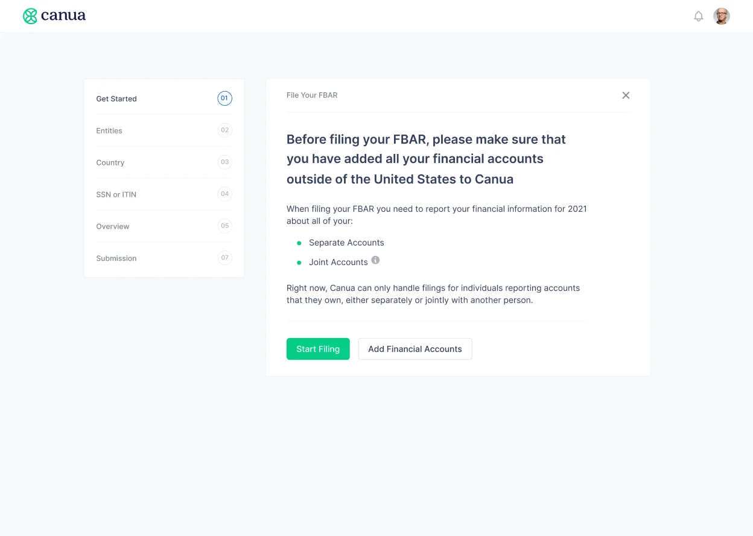Select the Overview step
The width and height of the screenshot is (753, 536).
(x=164, y=226)
